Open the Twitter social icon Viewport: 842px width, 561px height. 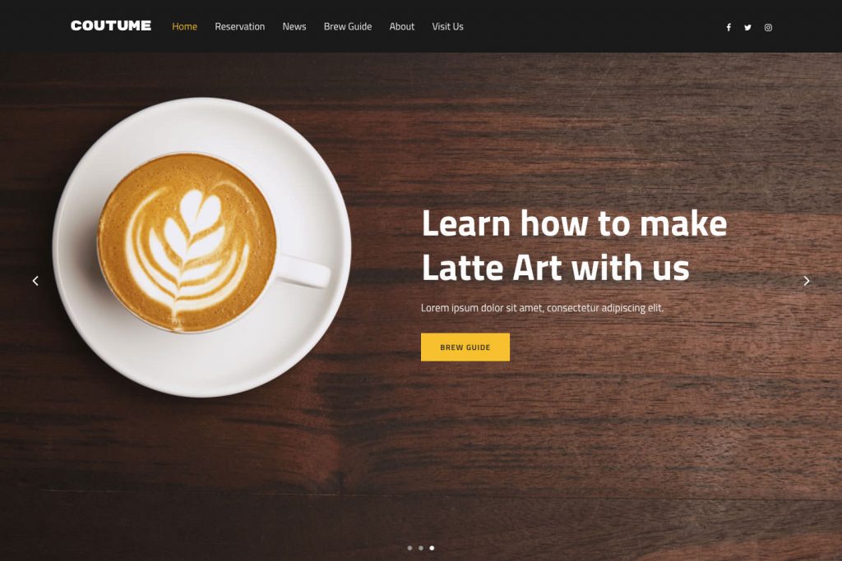pos(747,27)
